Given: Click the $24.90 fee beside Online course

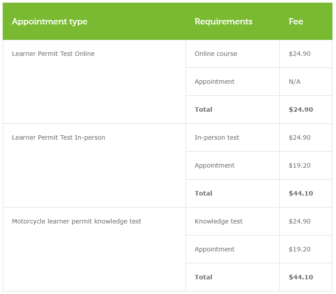Looking at the screenshot, I should tap(300, 54).
